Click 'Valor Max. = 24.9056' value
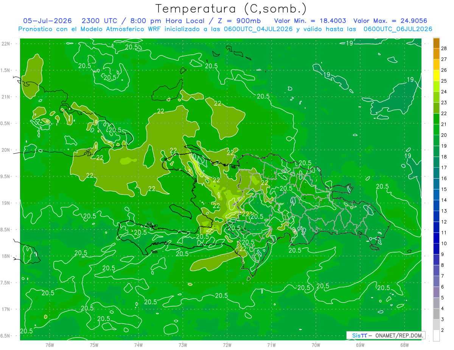Screen dimensions: 454x350 390,21
